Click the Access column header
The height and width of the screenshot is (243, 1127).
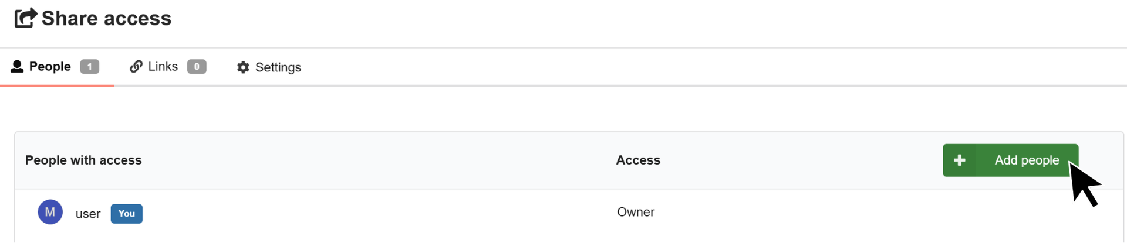[x=638, y=160]
